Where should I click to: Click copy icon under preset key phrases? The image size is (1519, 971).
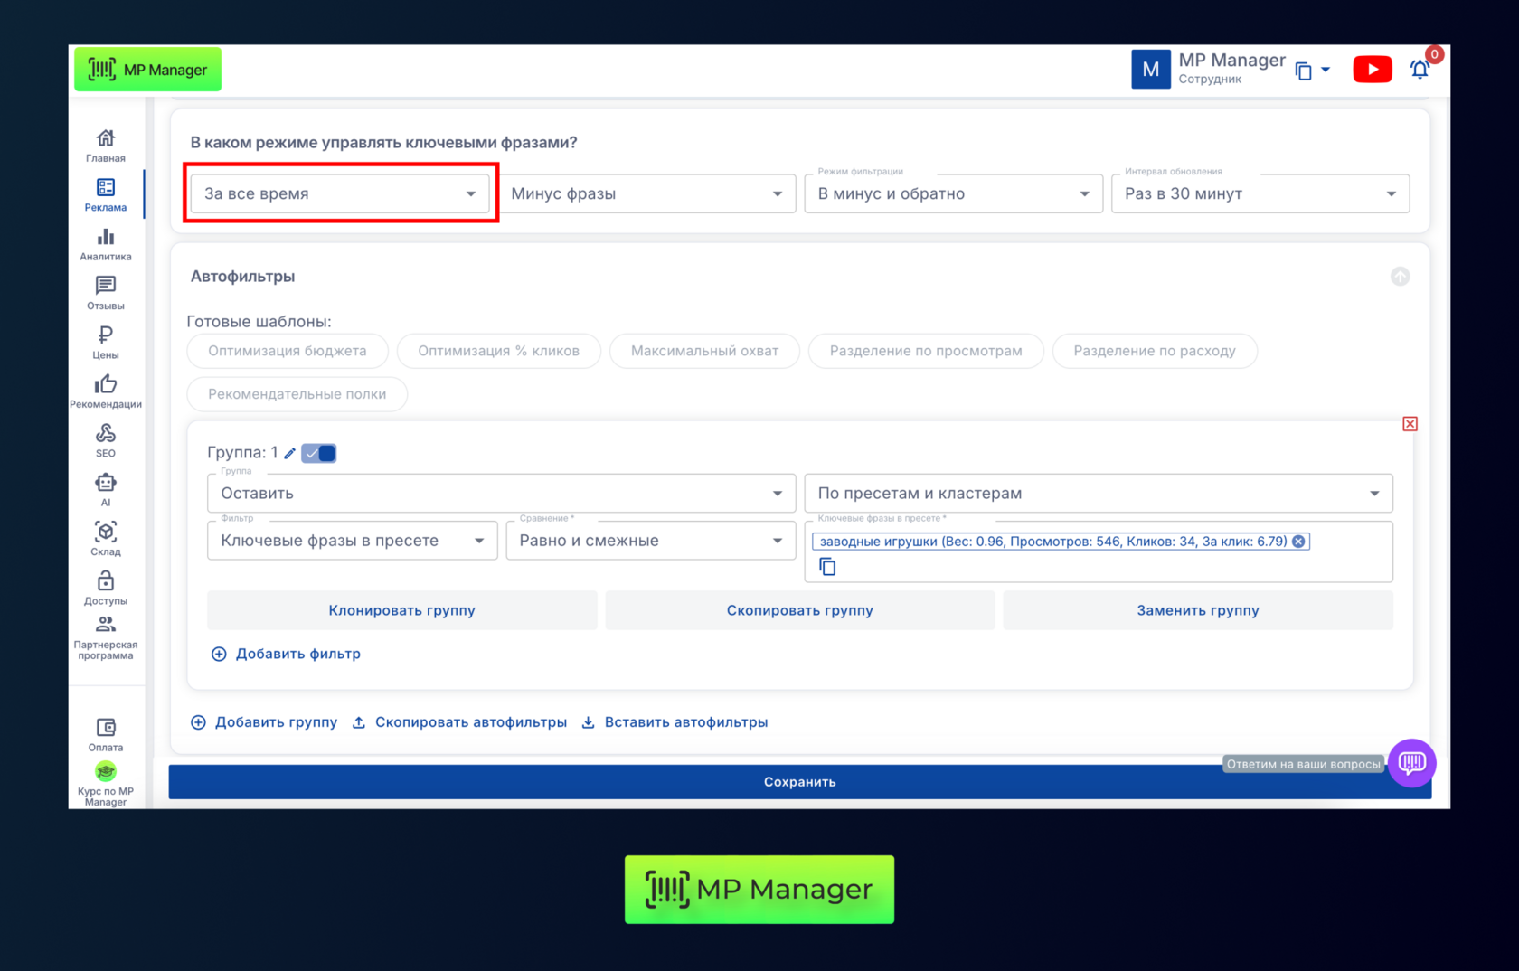(827, 567)
